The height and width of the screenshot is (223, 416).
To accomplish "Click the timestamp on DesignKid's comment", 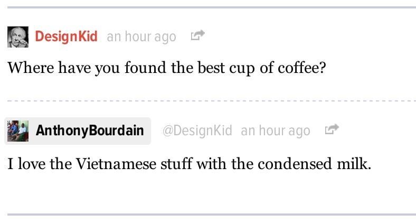I will (x=141, y=36).
